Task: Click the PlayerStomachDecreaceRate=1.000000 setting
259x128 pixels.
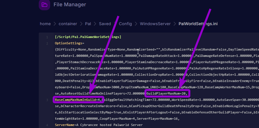Action: coord(90,62)
